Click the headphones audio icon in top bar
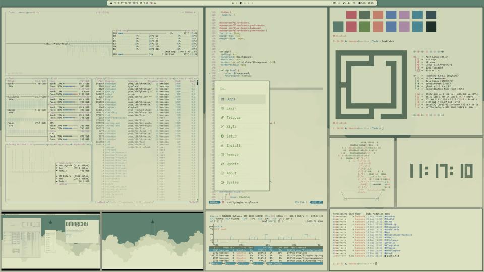The image size is (484, 272). [344, 3]
